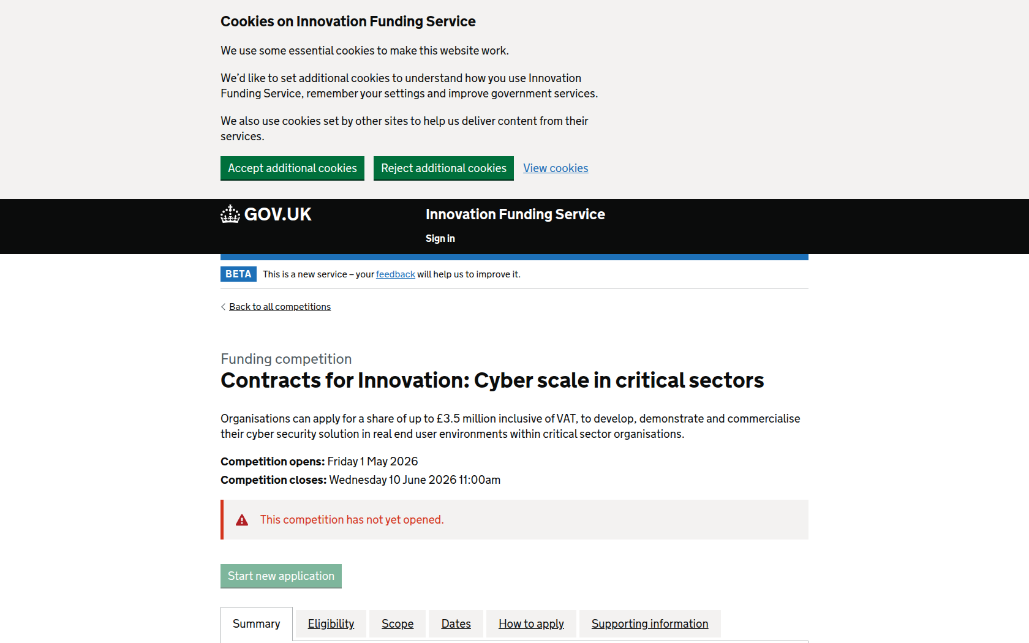The image size is (1029, 643).
Task: Reject additional cookies
Action: coord(443,168)
